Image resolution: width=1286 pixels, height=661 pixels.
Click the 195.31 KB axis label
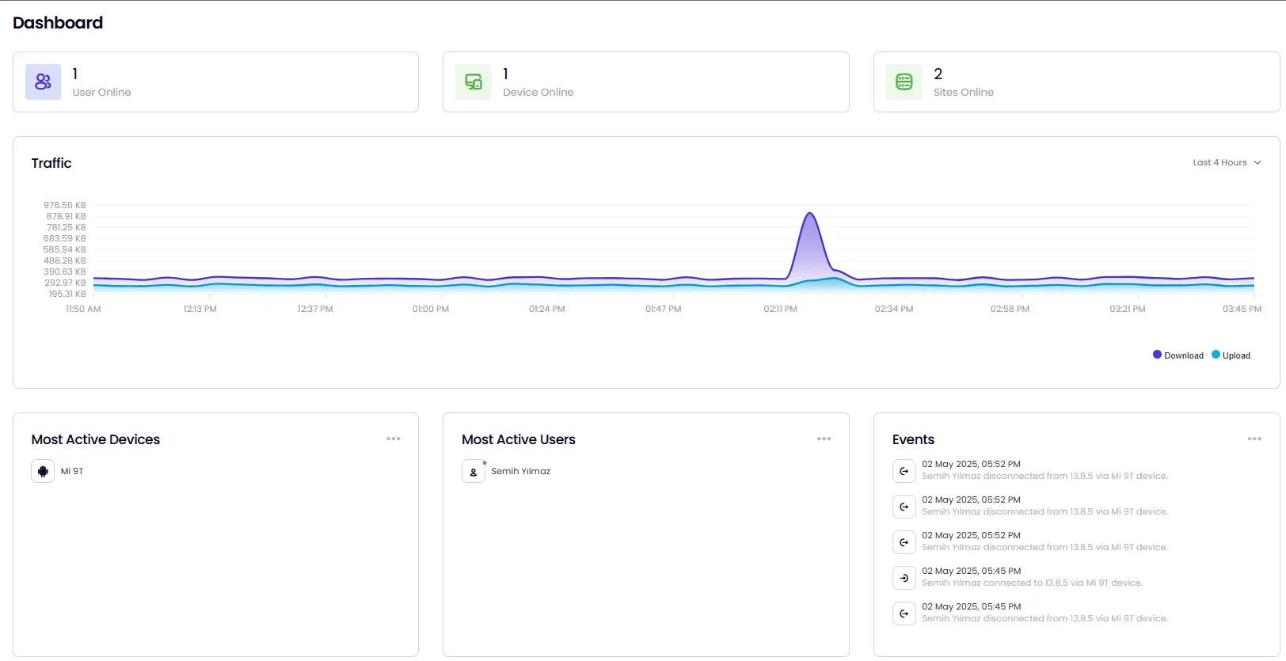pyautogui.click(x=67, y=294)
